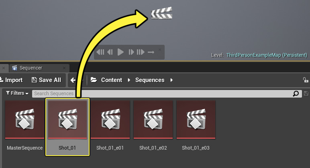Viewport: 310px width, 168px height.
Task: Toggle the playback loop mode arrow
Action: point(151,52)
